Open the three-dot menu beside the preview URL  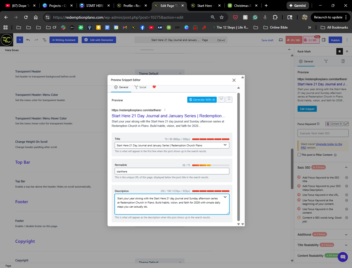coord(165,110)
